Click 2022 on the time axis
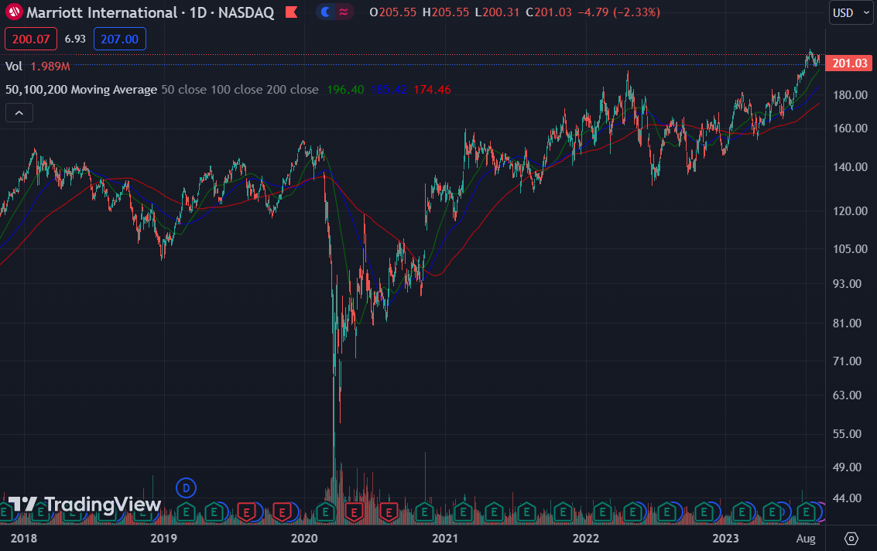This screenshot has width=877, height=551. click(586, 538)
